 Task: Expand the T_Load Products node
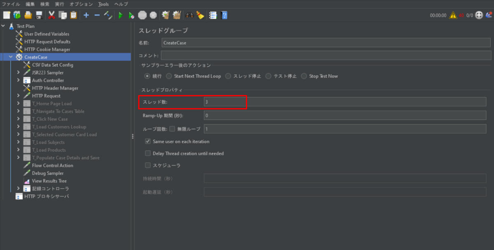click(19, 150)
